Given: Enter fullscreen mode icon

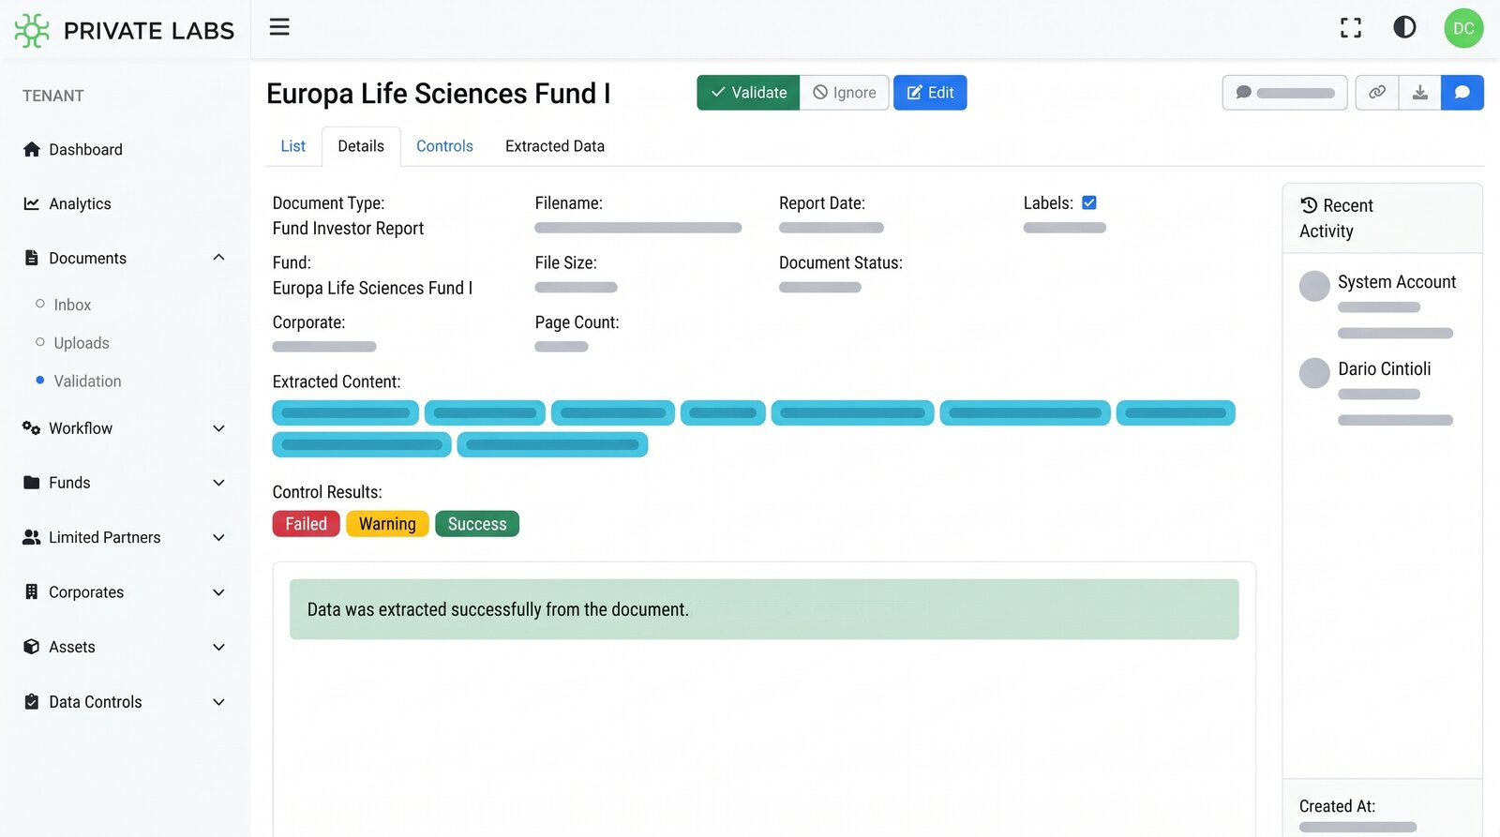Looking at the screenshot, I should [x=1351, y=28].
